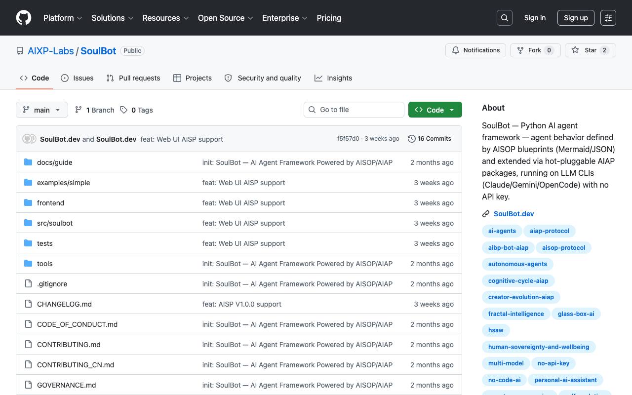This screenshot has width=632, height=395.
Task: Star the SoulBot repository
Action: (x=591, y=50)
